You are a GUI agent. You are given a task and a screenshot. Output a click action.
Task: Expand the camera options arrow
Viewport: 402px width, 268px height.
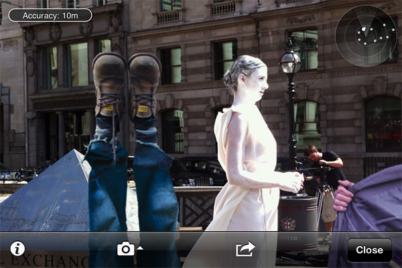click(140, 248)
